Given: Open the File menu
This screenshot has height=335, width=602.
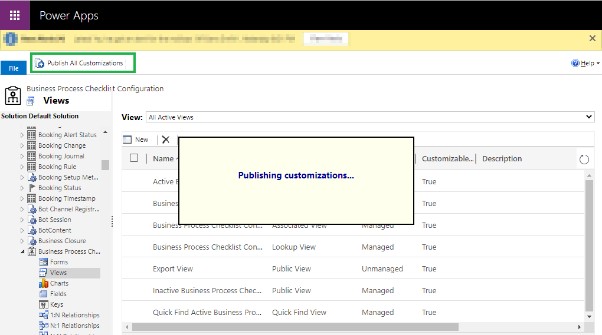Looking at the screenshot, I should 14,68.
